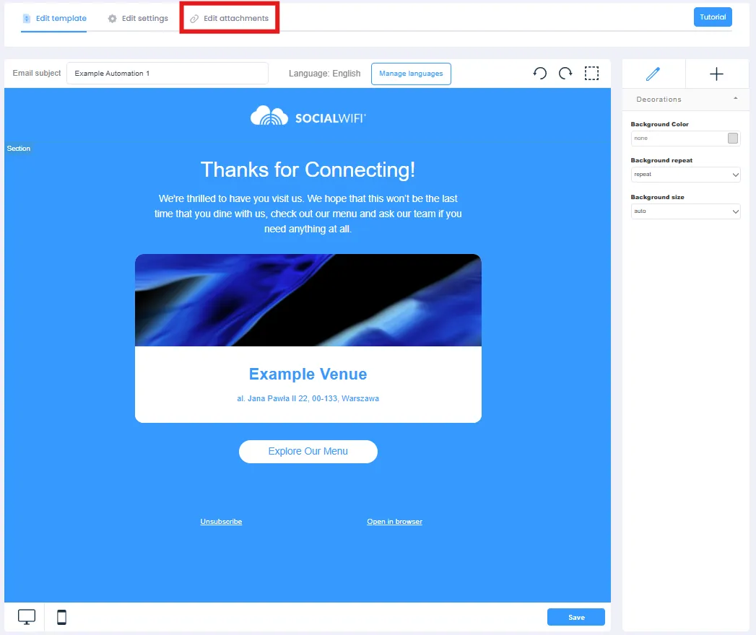756x635 pixels.
Task: Collapse the Decorations section
Action: [x=735, y=98]
